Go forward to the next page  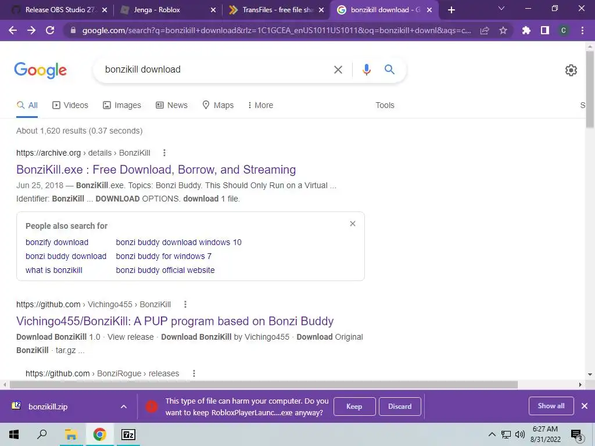point(31,30)
